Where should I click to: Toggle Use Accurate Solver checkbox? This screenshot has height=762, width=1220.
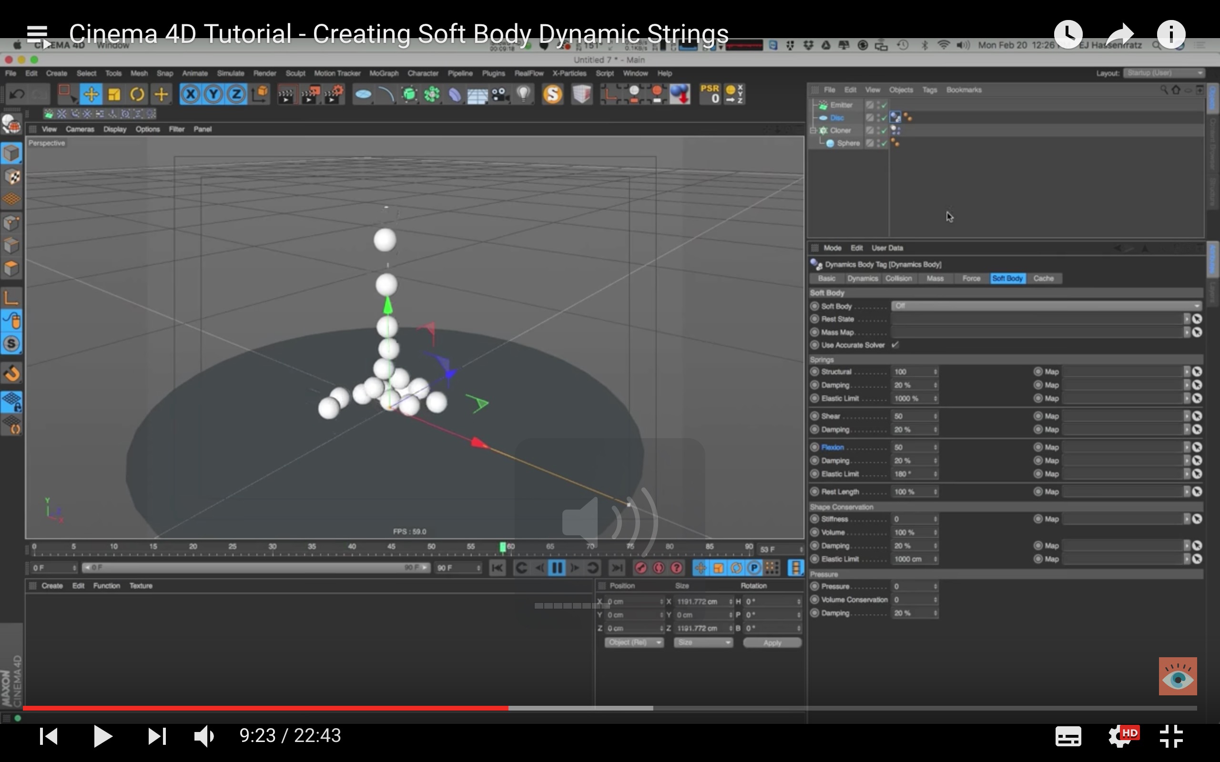[895, 345]
